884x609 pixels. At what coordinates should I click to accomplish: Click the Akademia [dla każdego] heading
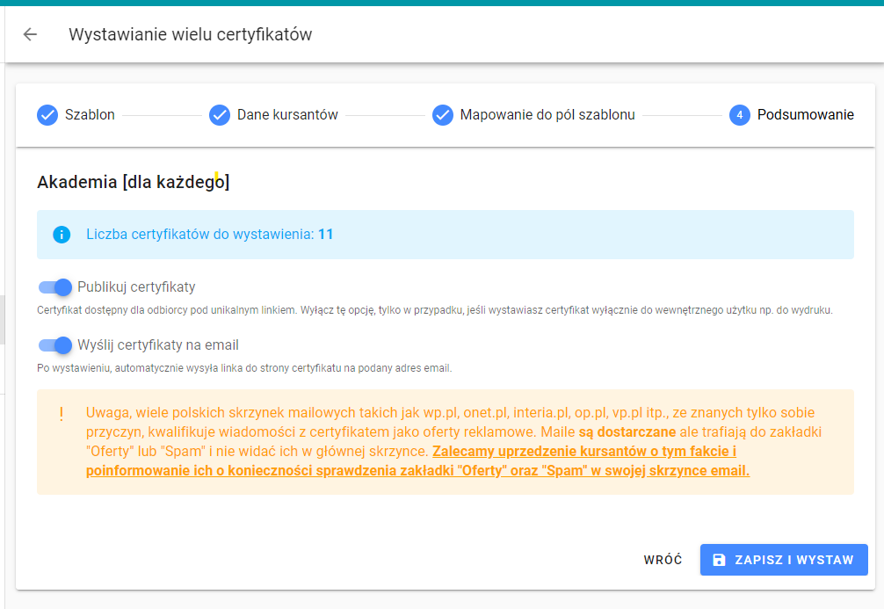(x=134, y=182)
